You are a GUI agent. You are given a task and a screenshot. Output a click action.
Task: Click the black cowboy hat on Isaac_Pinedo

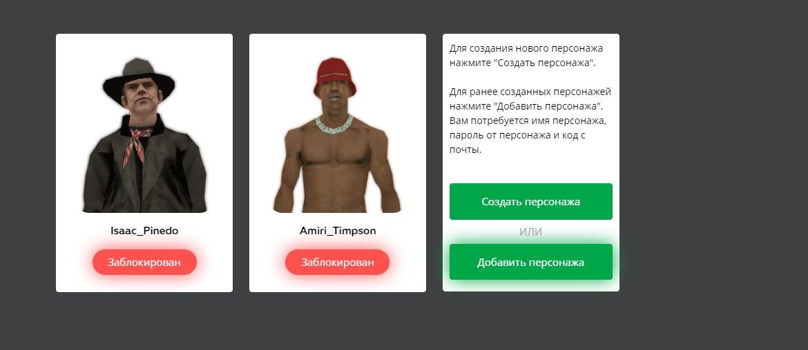(x=139, y=80)
